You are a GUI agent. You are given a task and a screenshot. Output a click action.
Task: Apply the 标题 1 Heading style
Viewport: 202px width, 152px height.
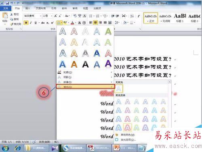click(x=180, y=18)
